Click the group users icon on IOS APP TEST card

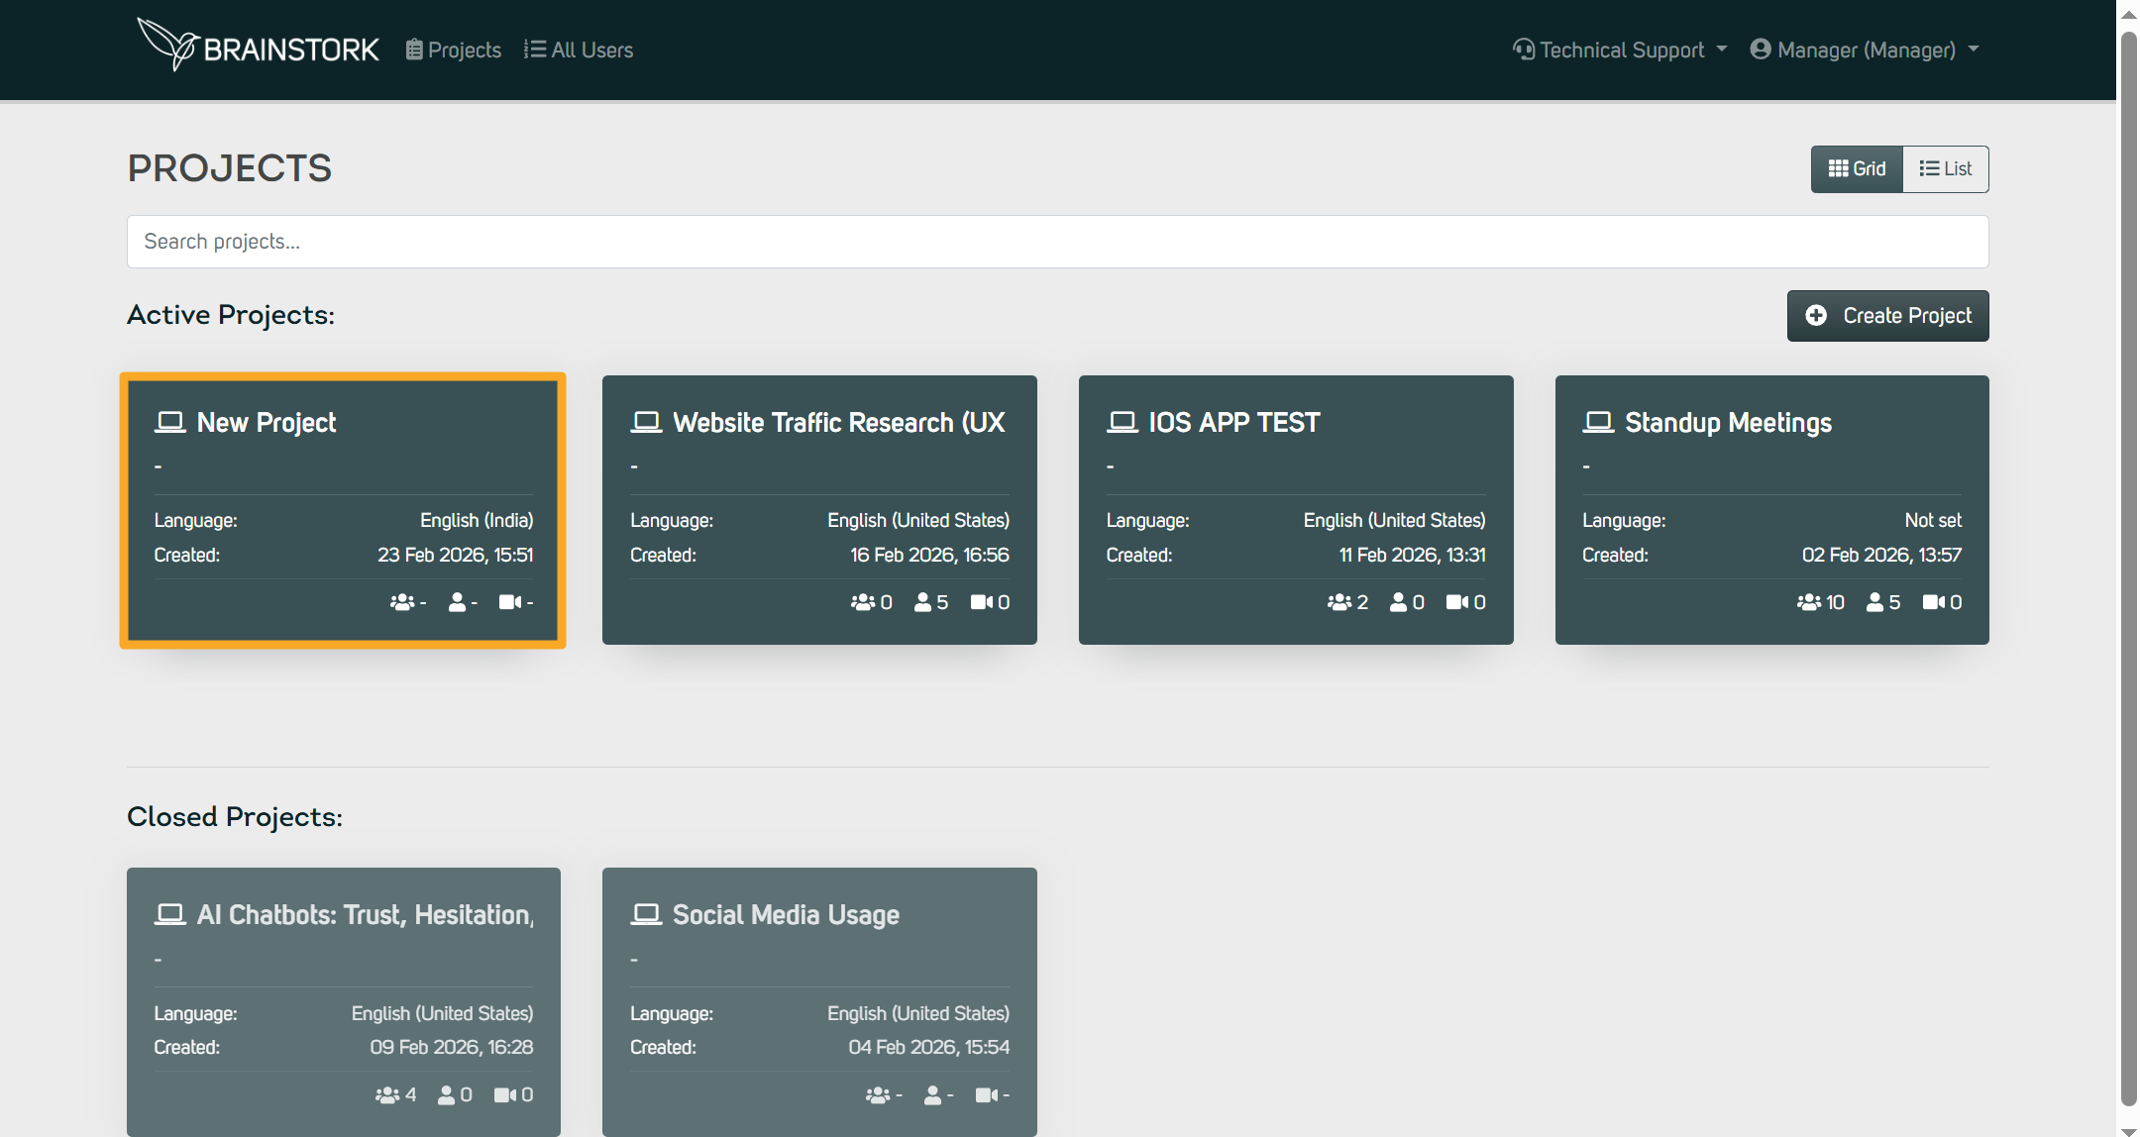pyautogui.click(x=1338, y=602)
